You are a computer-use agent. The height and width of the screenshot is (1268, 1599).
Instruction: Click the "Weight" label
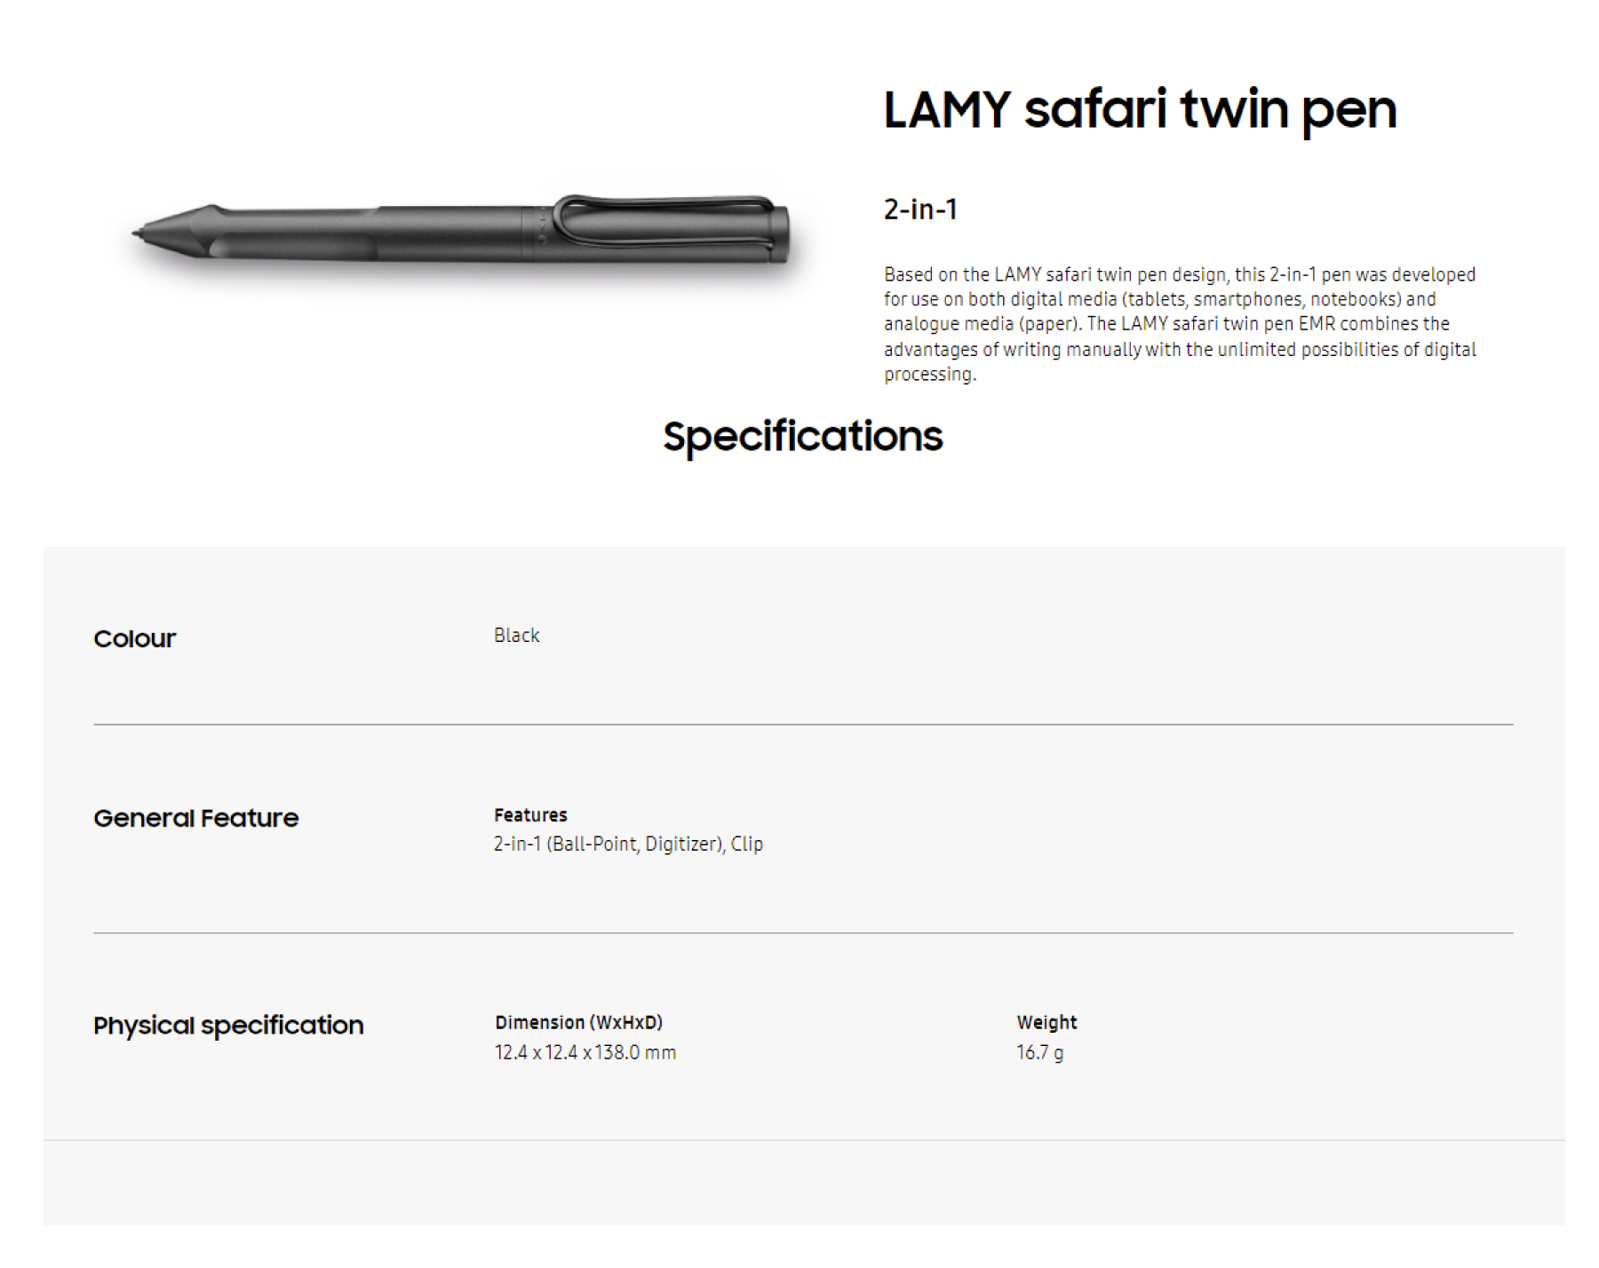point(1046,1023)
